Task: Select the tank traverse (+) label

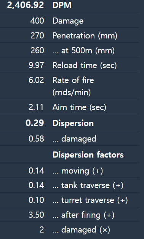Action: point(88,185)
